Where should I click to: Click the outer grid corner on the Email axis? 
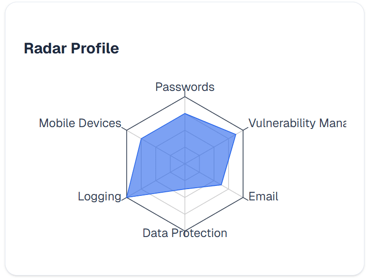pos(243,197)
